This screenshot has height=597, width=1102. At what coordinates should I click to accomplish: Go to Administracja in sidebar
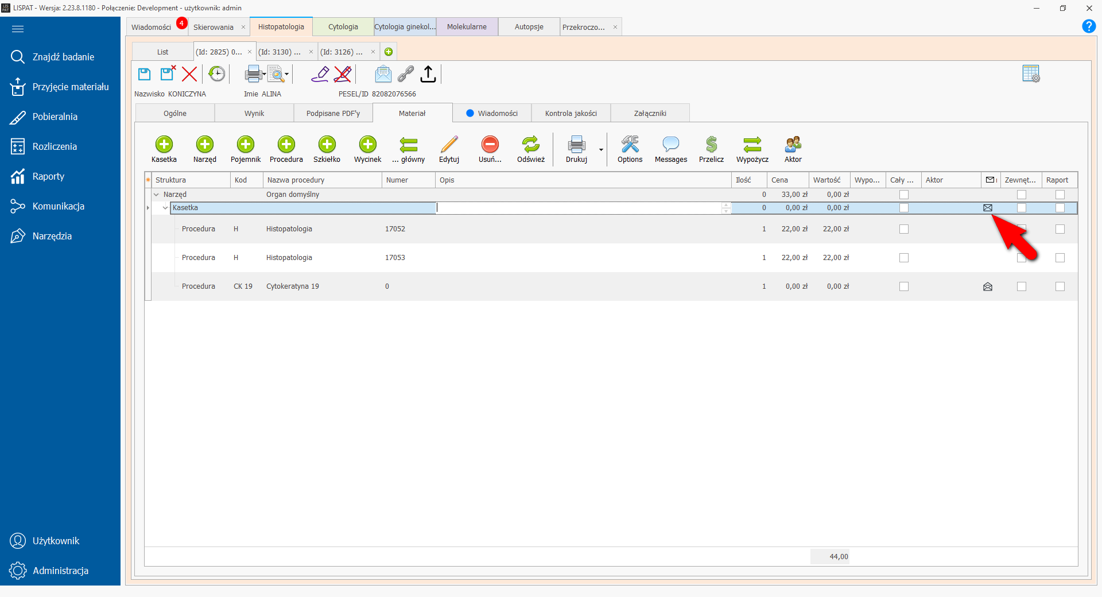60,571
